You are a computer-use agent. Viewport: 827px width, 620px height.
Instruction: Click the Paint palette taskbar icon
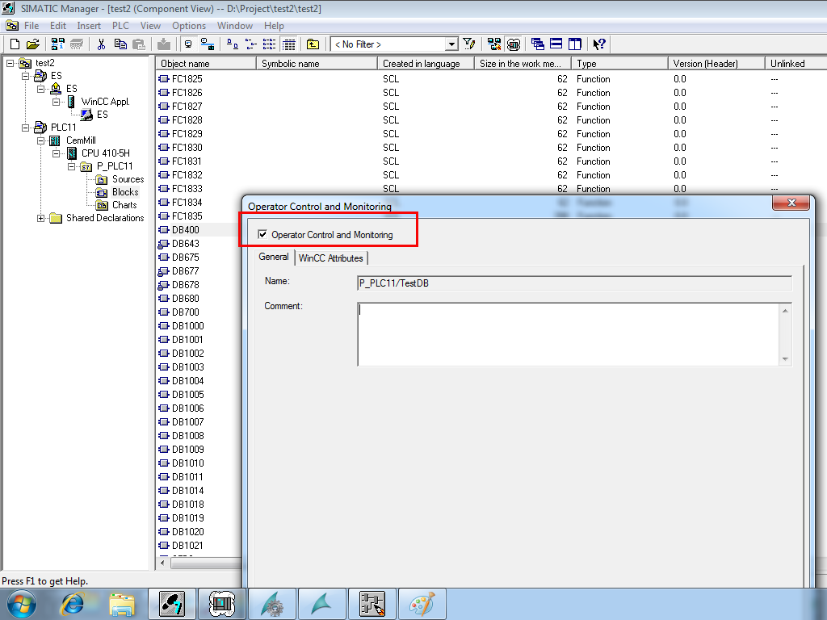(x=422, y=604)
